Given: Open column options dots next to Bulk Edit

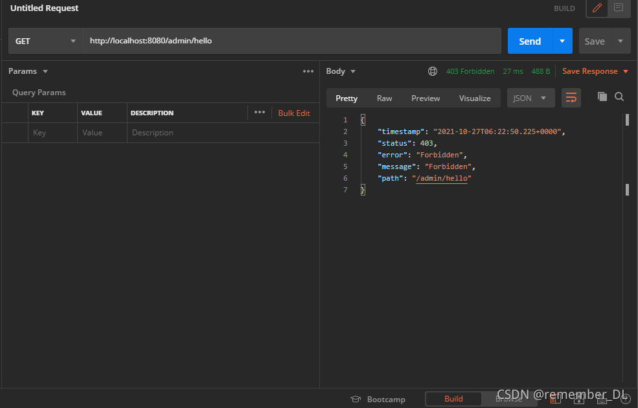Looking at the screenshot, I should [260, 112].
